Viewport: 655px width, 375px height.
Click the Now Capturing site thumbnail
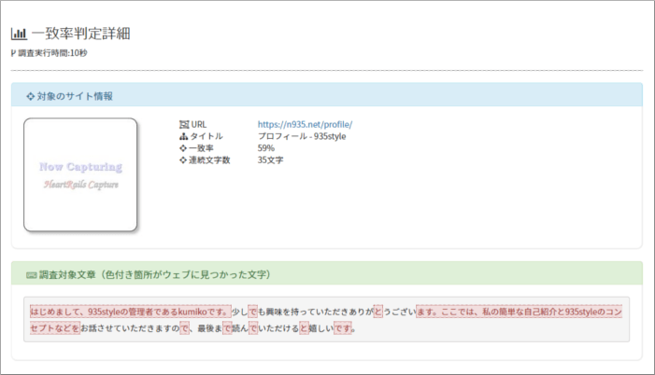(x=80, y=174)
